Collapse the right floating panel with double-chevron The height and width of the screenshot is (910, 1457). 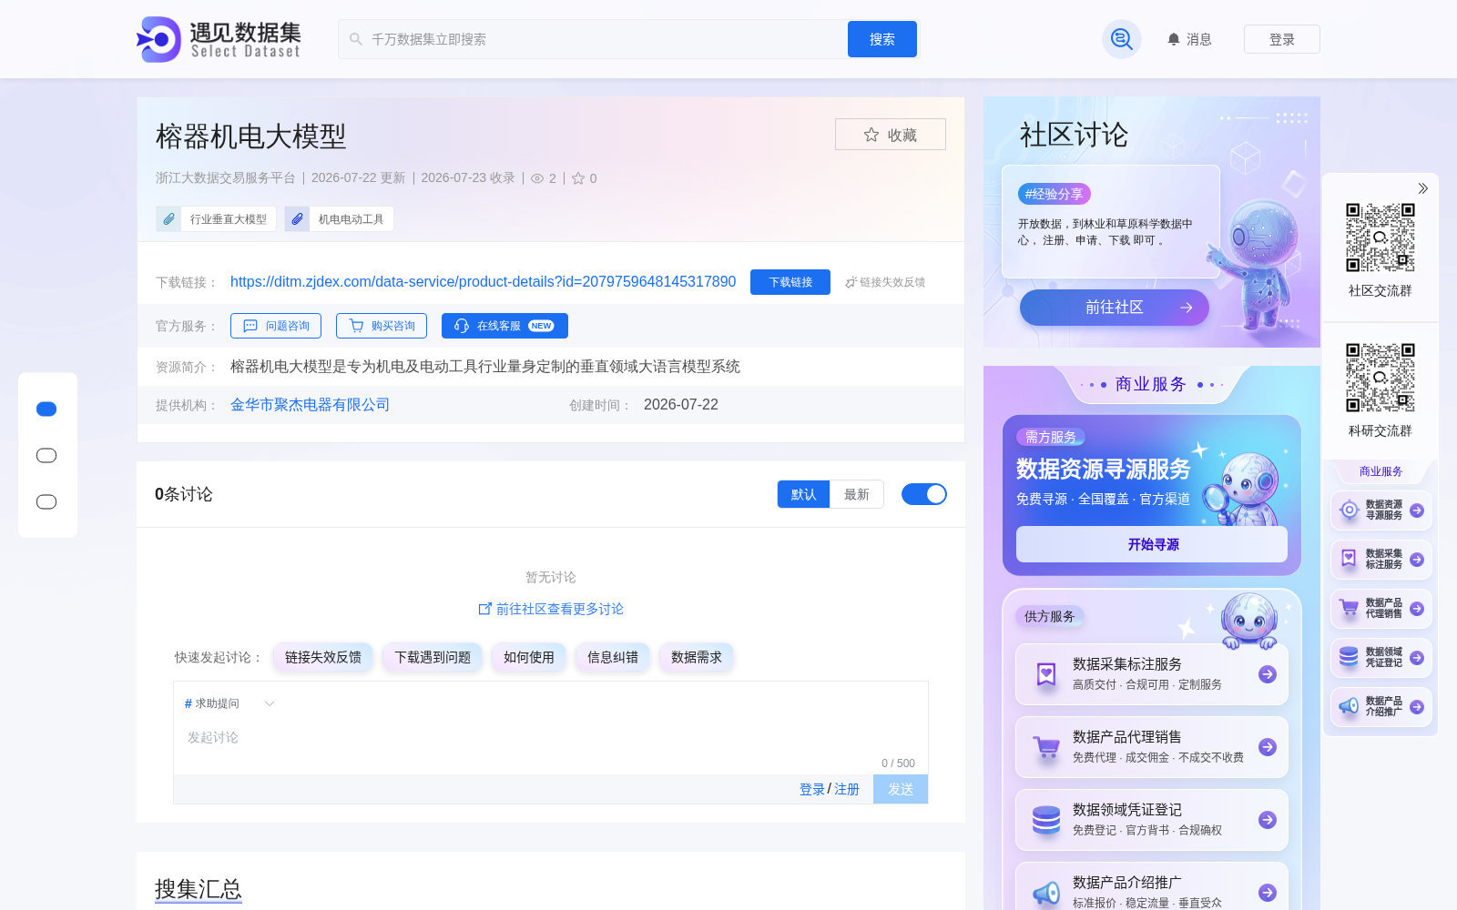point(1422,188)
